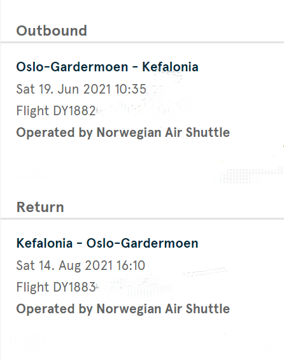
Task: Select Kefalonia in the return route title
Action: coord(45,243)
